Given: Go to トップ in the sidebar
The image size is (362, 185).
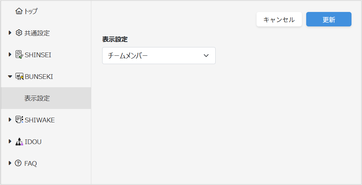Looking at the screenshot, I should click(31, 12).
